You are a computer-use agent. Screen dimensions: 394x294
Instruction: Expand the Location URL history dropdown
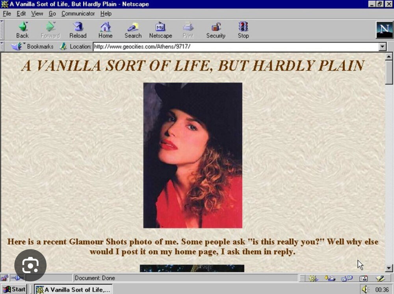coord(382,47)
